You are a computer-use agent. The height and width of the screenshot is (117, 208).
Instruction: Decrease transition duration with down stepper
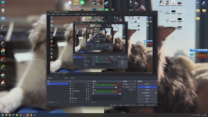pyautogui.click(x=135, y=88)
